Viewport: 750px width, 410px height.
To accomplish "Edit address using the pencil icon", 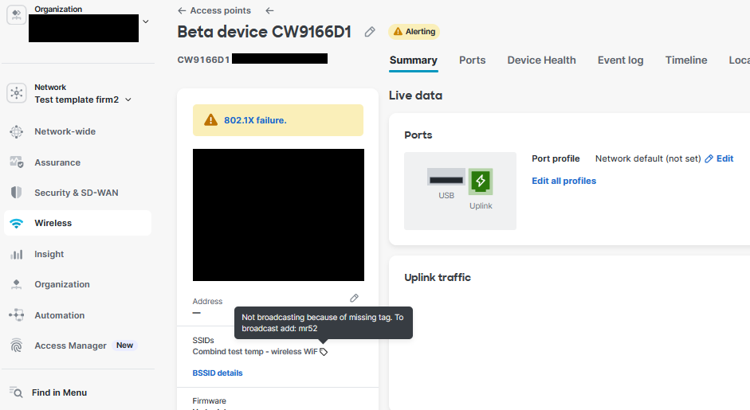I will click(x=355, y=299).
